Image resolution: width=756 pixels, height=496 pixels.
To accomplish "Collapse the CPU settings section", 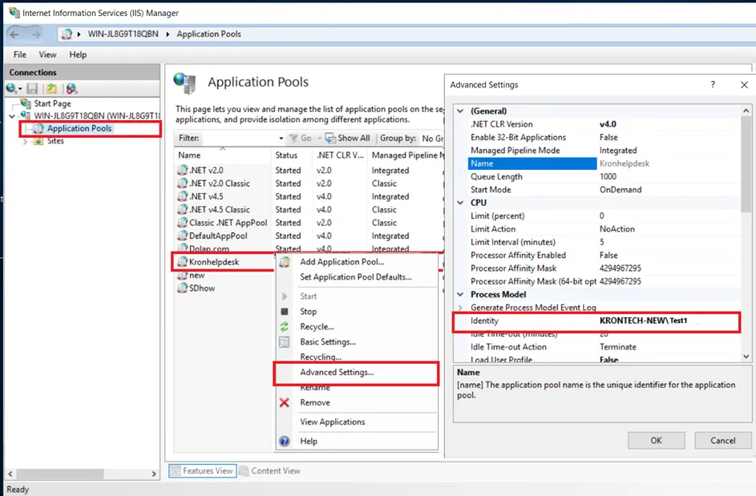I will click(460, 203).
